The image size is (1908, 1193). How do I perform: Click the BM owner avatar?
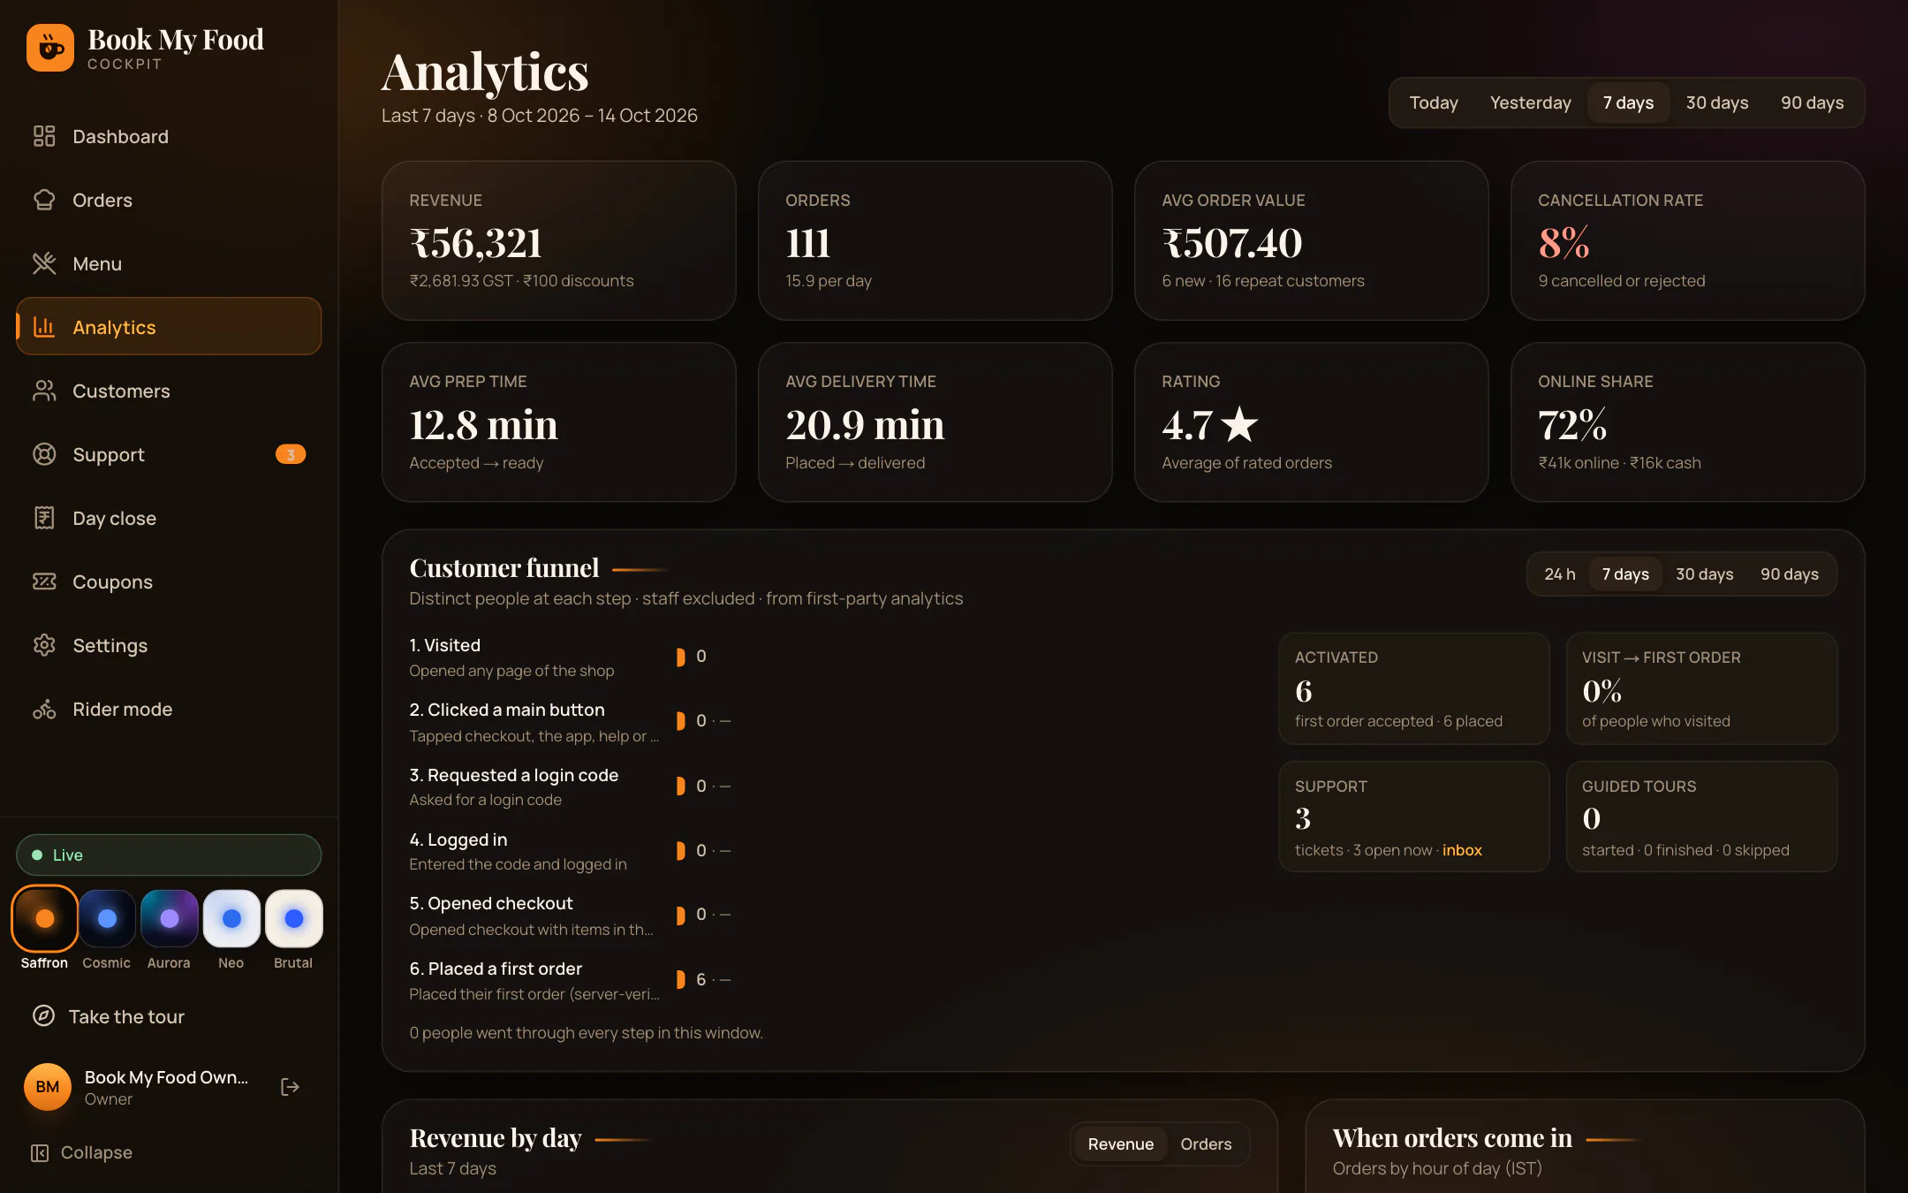pyautogui.click(x=48, y=1087)
